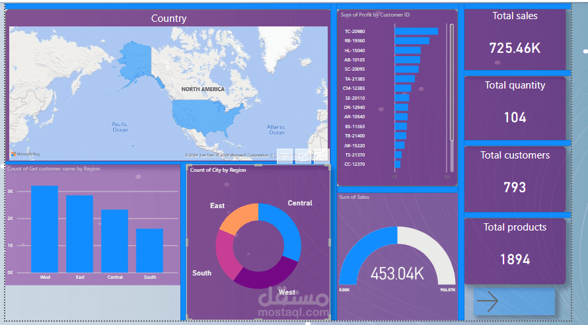Image resolution: width=588 pixels, height=325 pixels.
Task: Click the RB-19360 profit bar
Action: point(412,40)
